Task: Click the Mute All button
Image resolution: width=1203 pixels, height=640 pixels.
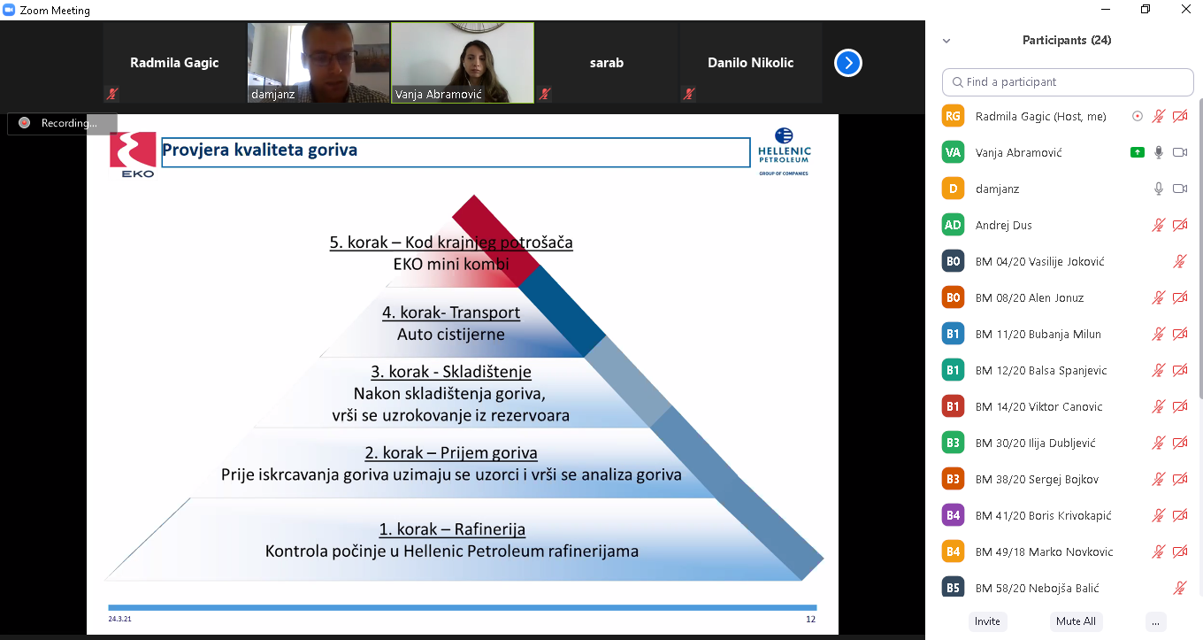Action: [1076, 621]
